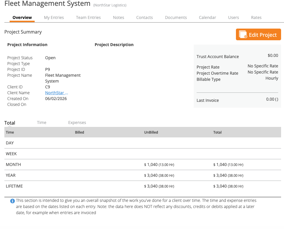Click the Time column header
284x229 pixels.
[10, 132]
